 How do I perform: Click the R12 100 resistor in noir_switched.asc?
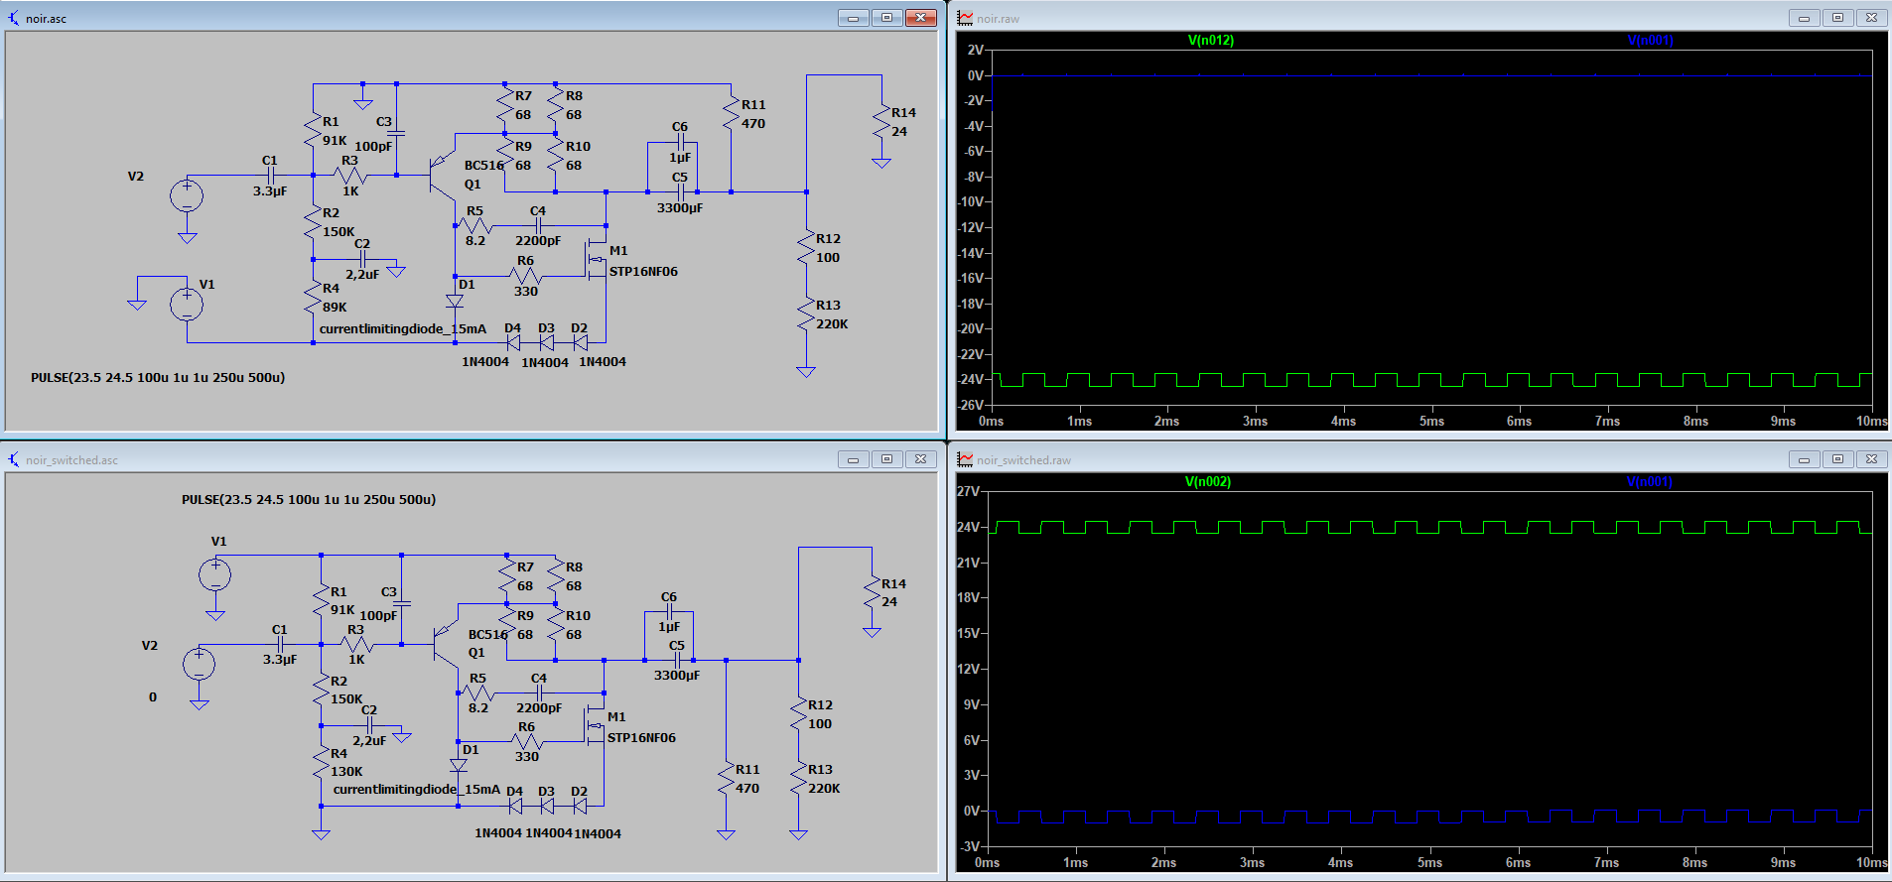coord(799,714)
